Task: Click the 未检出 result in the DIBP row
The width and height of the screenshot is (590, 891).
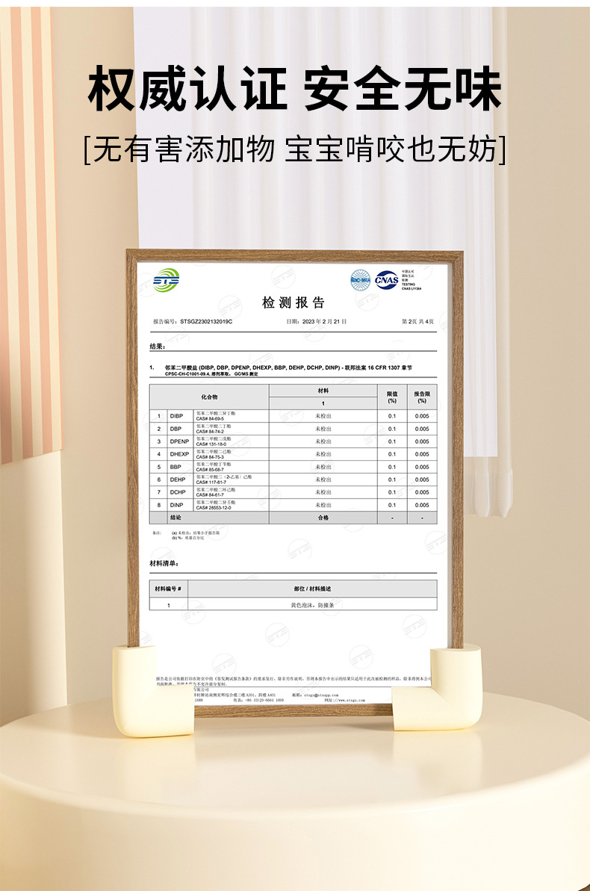Action: (x=323, y=416)
